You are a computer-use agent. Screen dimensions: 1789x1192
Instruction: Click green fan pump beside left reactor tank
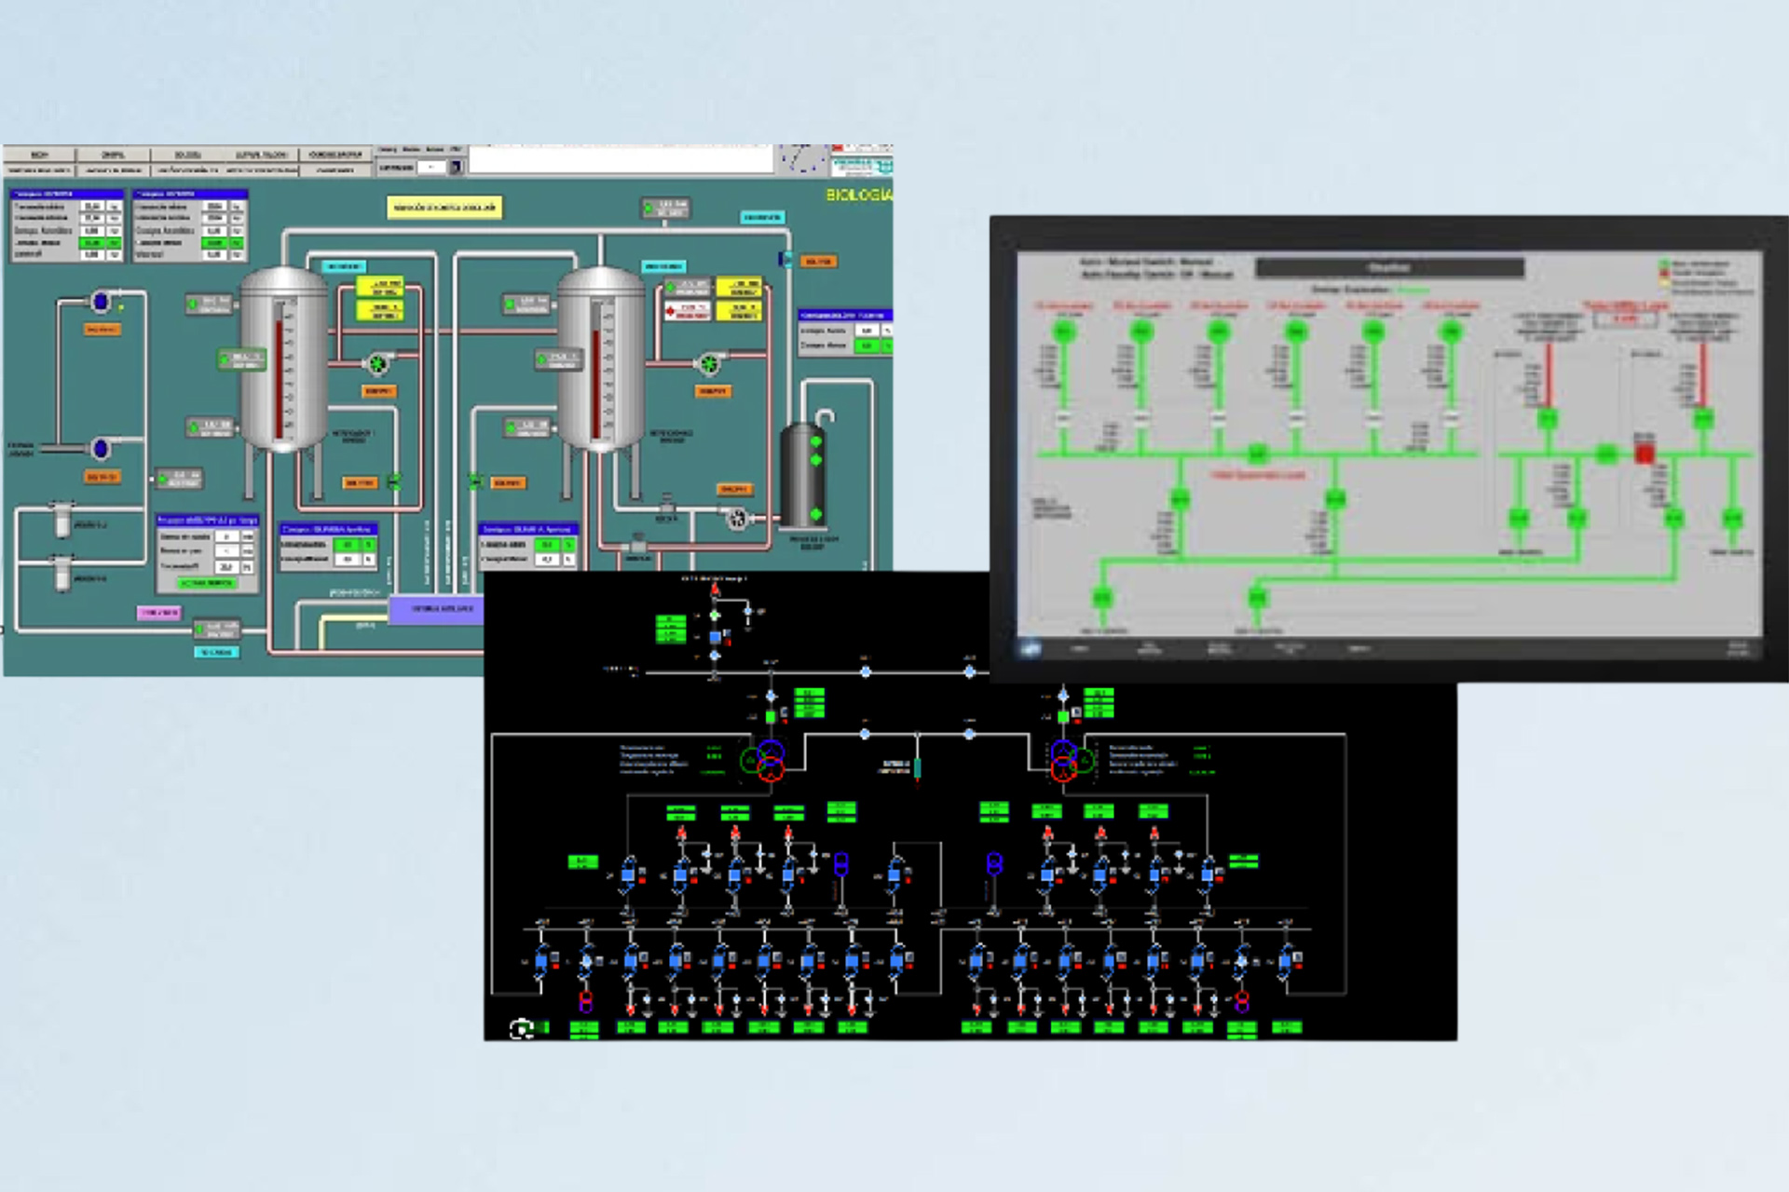(378, 363)
